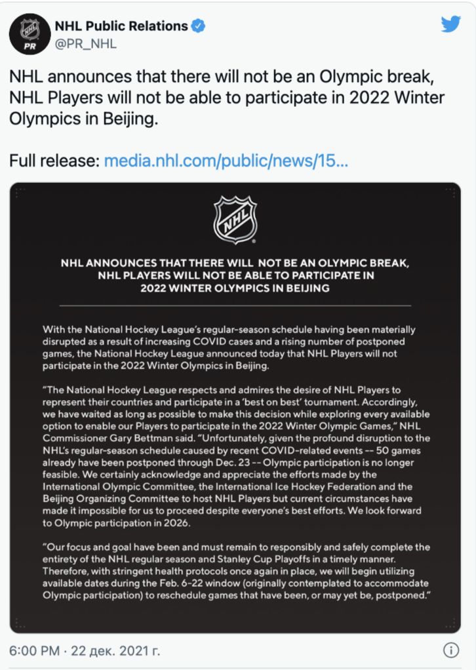This screenshot has width=476, height=670.
Task: Click the tweet text about 2022 Winter Olympics
Action: [x=226, y=98]
